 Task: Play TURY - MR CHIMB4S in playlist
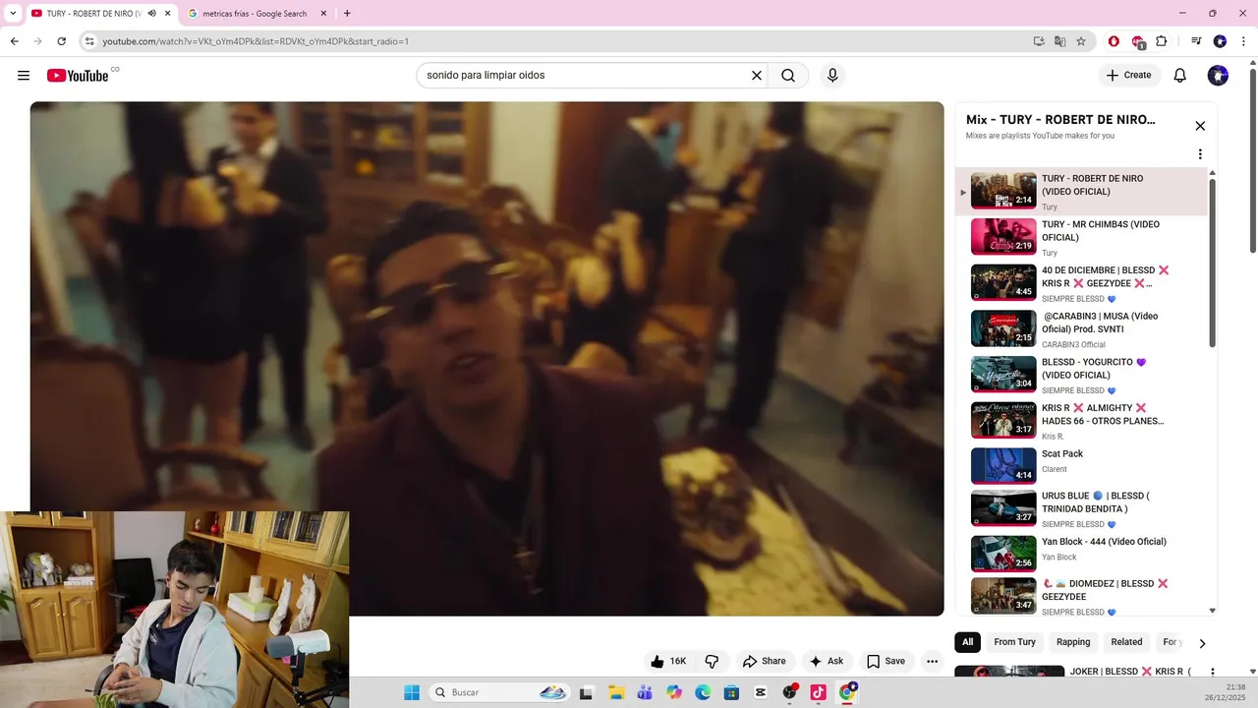pyautogui.click(x=1081, y=237)
